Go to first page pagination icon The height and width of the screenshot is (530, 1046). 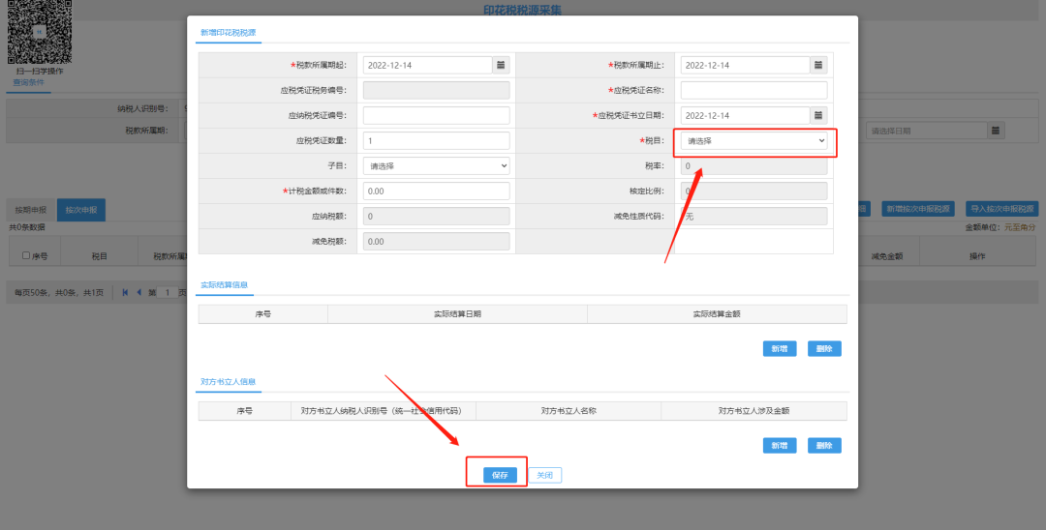point(125,292)
